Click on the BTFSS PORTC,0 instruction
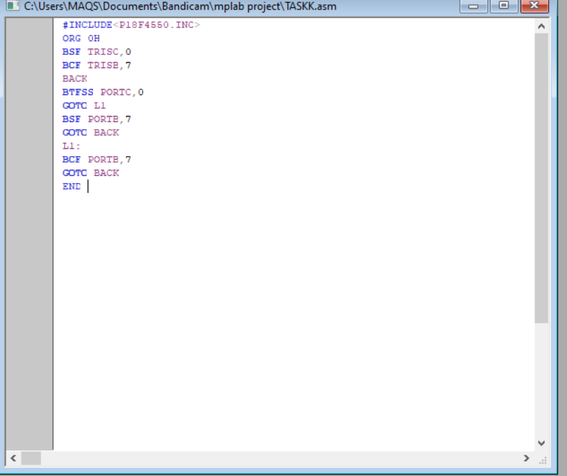 (103, 92)
